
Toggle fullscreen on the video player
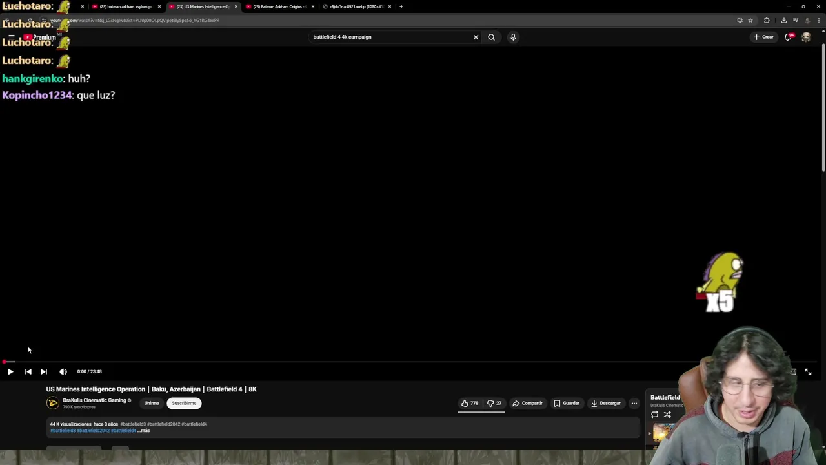(x=809, y=371)
